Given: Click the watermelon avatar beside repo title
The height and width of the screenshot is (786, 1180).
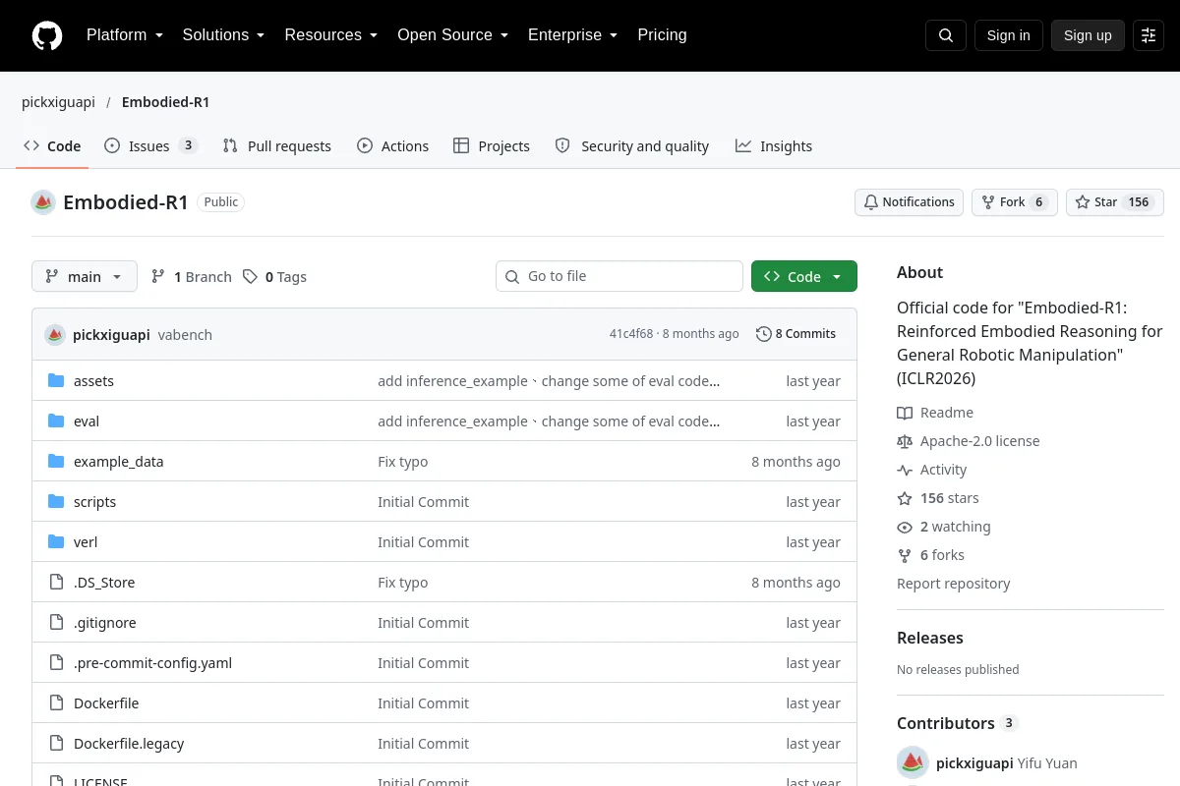Looking at the screenshot, I should click(x=43, y=202).
